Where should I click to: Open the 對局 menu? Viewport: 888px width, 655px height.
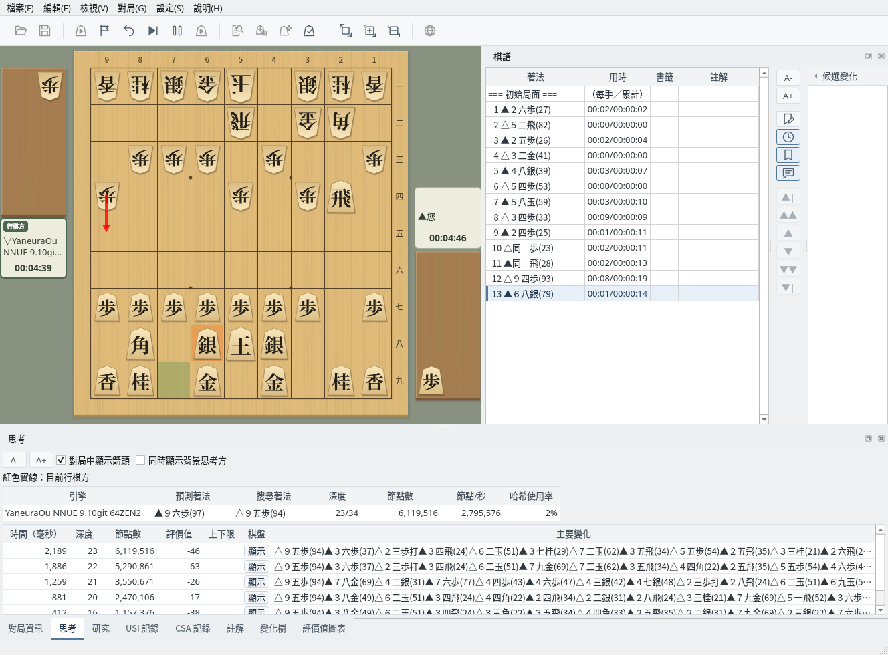pyautogui.click(x=132, y=8)
